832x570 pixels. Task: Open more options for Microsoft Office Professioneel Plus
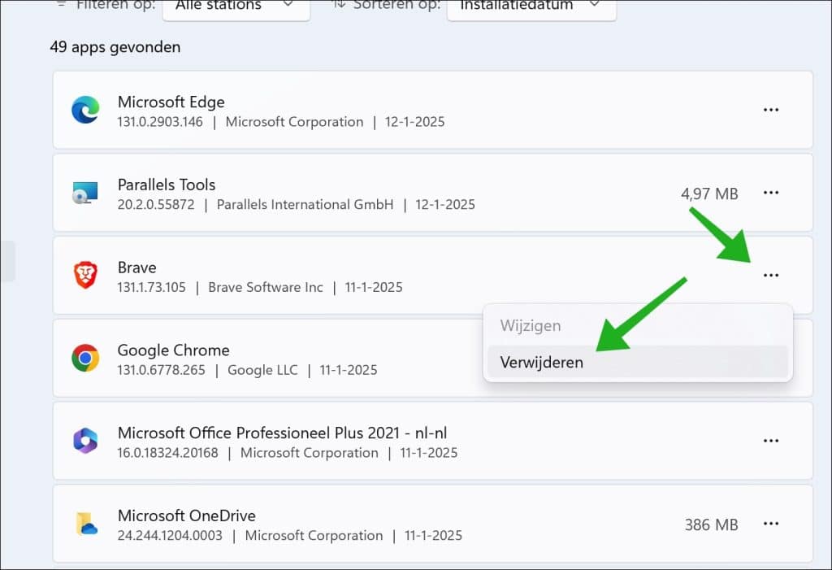coord(770,441)
